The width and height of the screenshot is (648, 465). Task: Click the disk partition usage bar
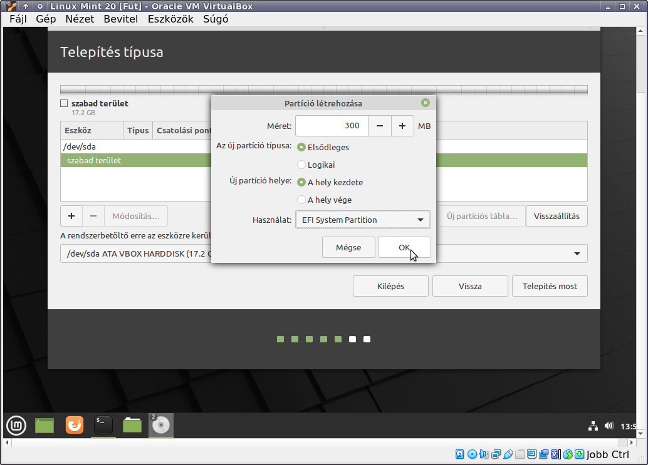click(x=324, y=90)
